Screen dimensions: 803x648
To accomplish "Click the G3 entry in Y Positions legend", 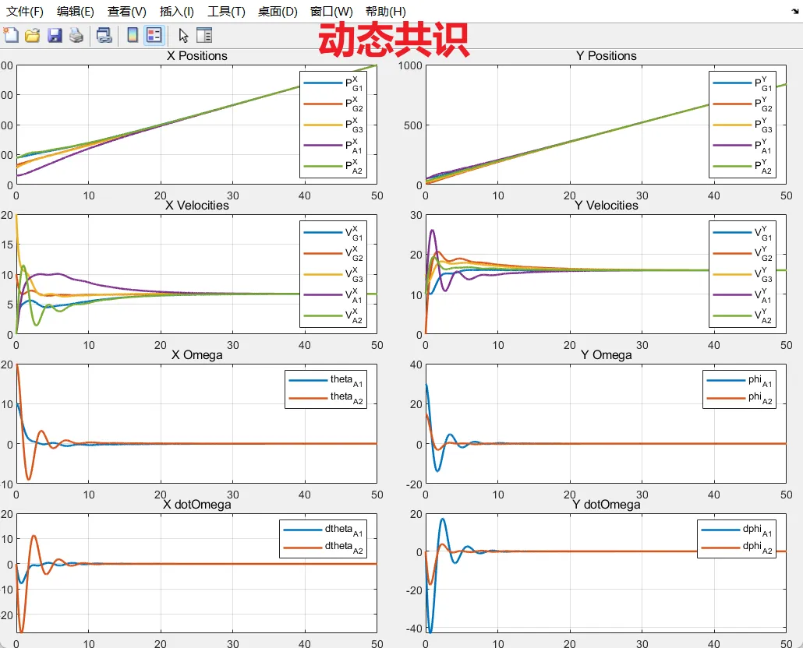I will point(742,125).
